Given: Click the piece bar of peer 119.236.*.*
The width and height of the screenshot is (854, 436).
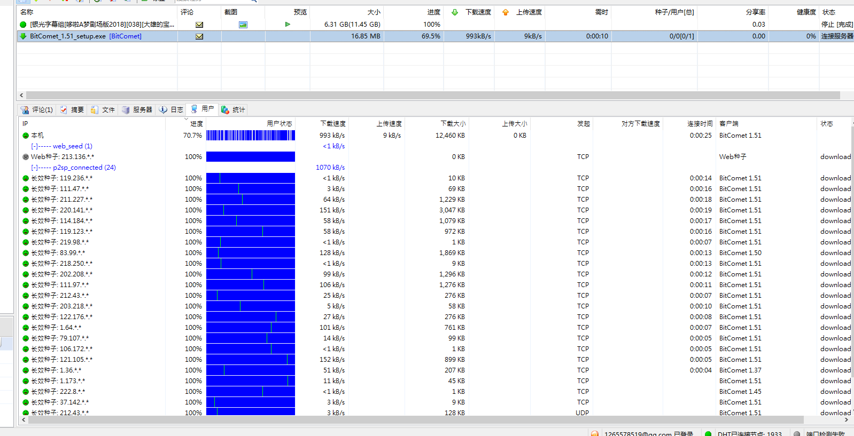Looking at the screenshot, I should pos(251,178).
